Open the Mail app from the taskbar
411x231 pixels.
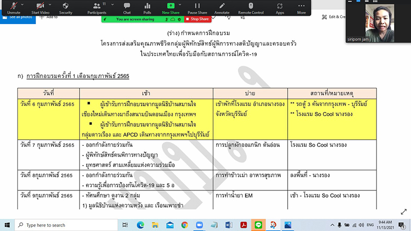click(170, 225)
